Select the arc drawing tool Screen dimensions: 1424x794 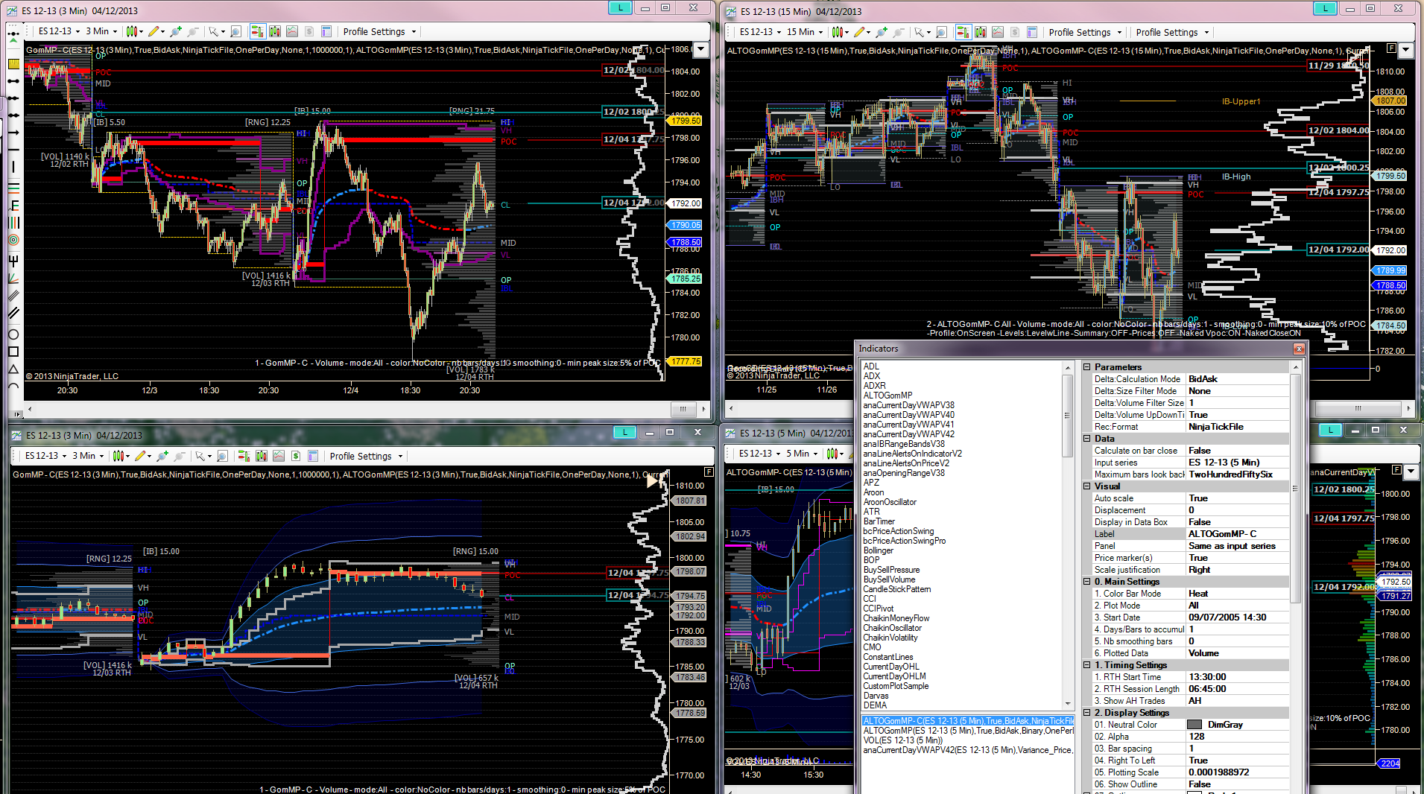(x=13, y=386)
